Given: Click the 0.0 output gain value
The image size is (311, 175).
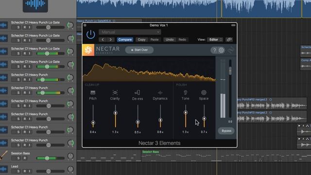Looking at the screenshot, I should pyautogui.click(x=230, y=122).
